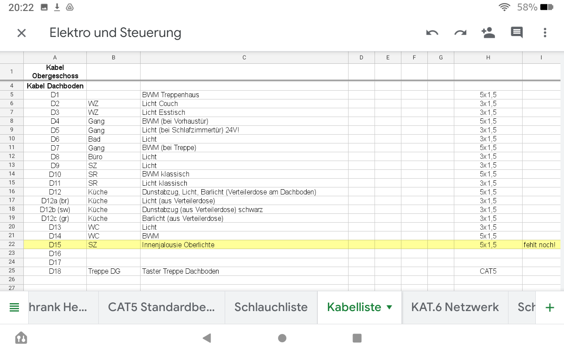Add a new sheet with plus icon
Screen dimensions: 564x352
point(549,308)
